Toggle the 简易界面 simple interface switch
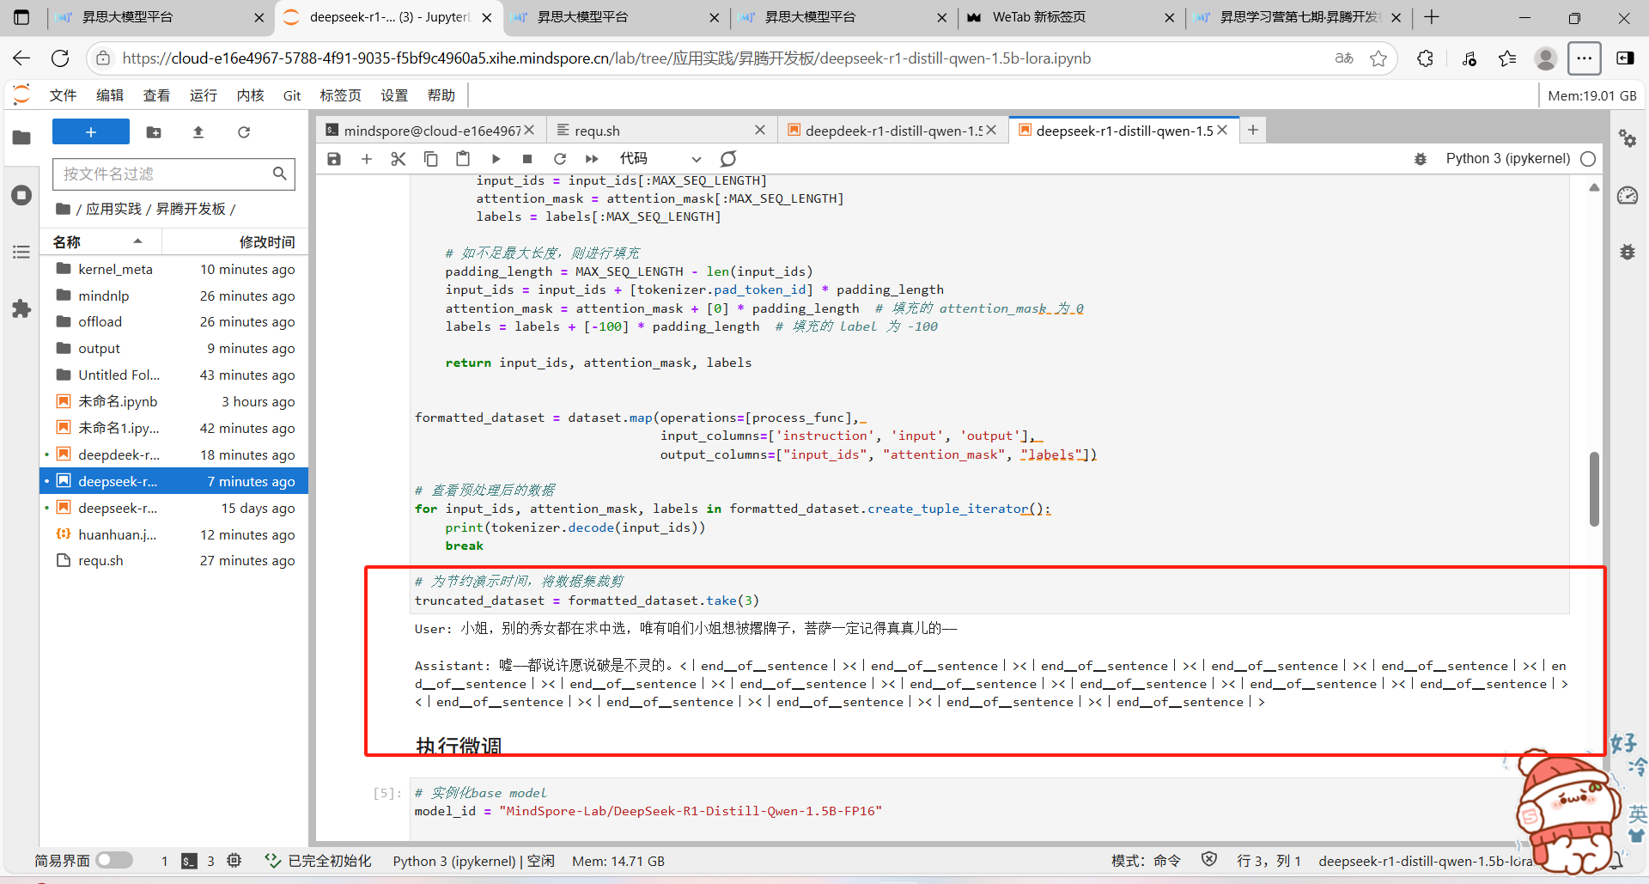This screenshot has height=884, width=1649. [114, 860]
